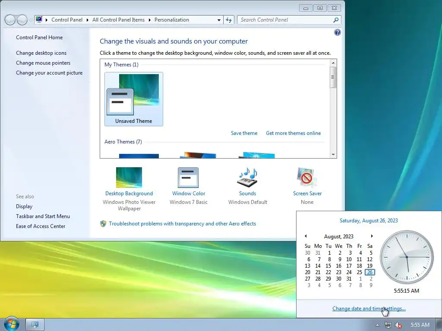This screenshot has width=442, height=331.
Task: Select August 26 in the calendar
Action: (x=370, y=272)
